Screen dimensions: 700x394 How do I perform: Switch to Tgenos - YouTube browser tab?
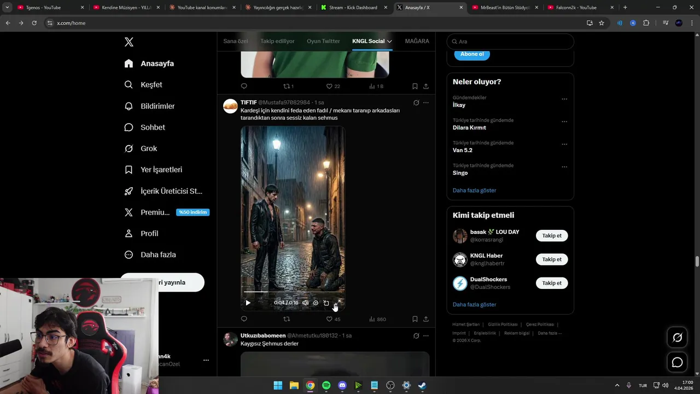(x=49, y=8)
